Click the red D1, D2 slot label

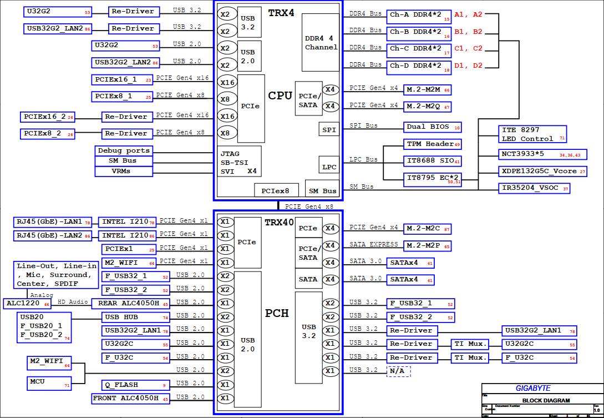pyautogui.click(x=468, y=66)
